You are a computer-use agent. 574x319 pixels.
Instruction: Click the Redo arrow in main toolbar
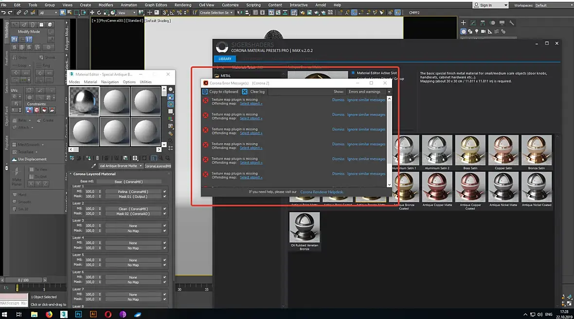(x=10, y=13)
